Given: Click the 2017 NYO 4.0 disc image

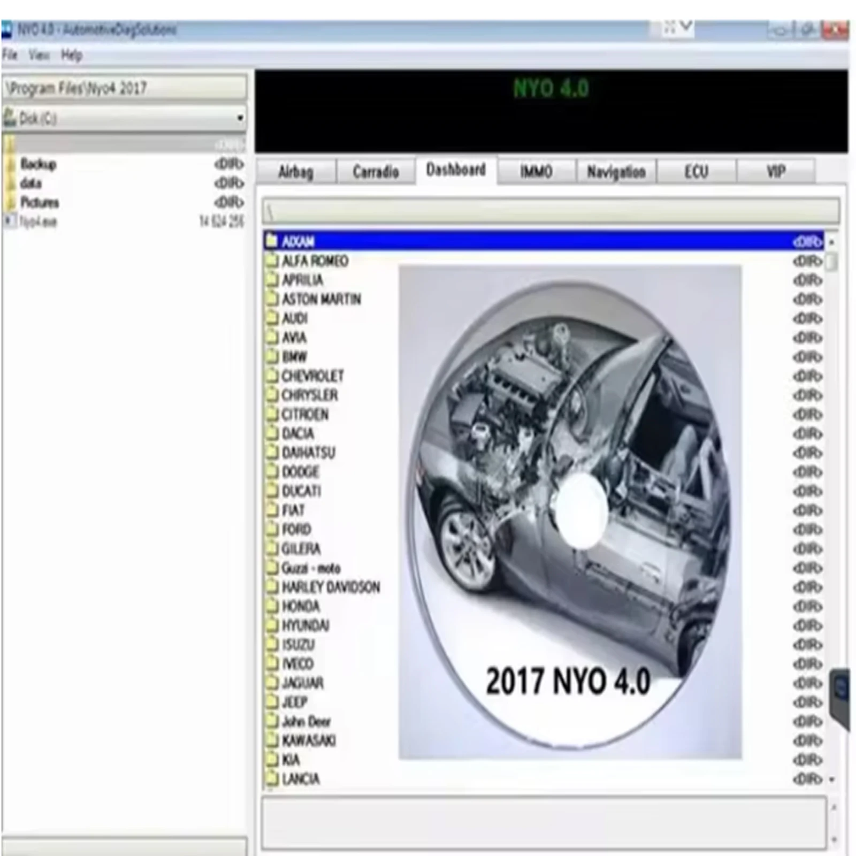Looking at the screenshot, I should (x=570, y=513).
